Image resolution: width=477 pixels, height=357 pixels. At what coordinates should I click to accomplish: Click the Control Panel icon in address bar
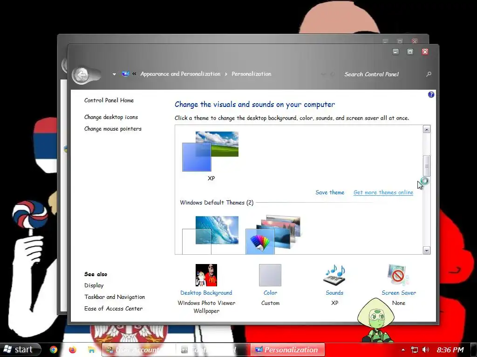point(125,74)
